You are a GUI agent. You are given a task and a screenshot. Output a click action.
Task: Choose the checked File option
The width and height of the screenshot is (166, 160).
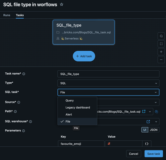tap(77, 121)
